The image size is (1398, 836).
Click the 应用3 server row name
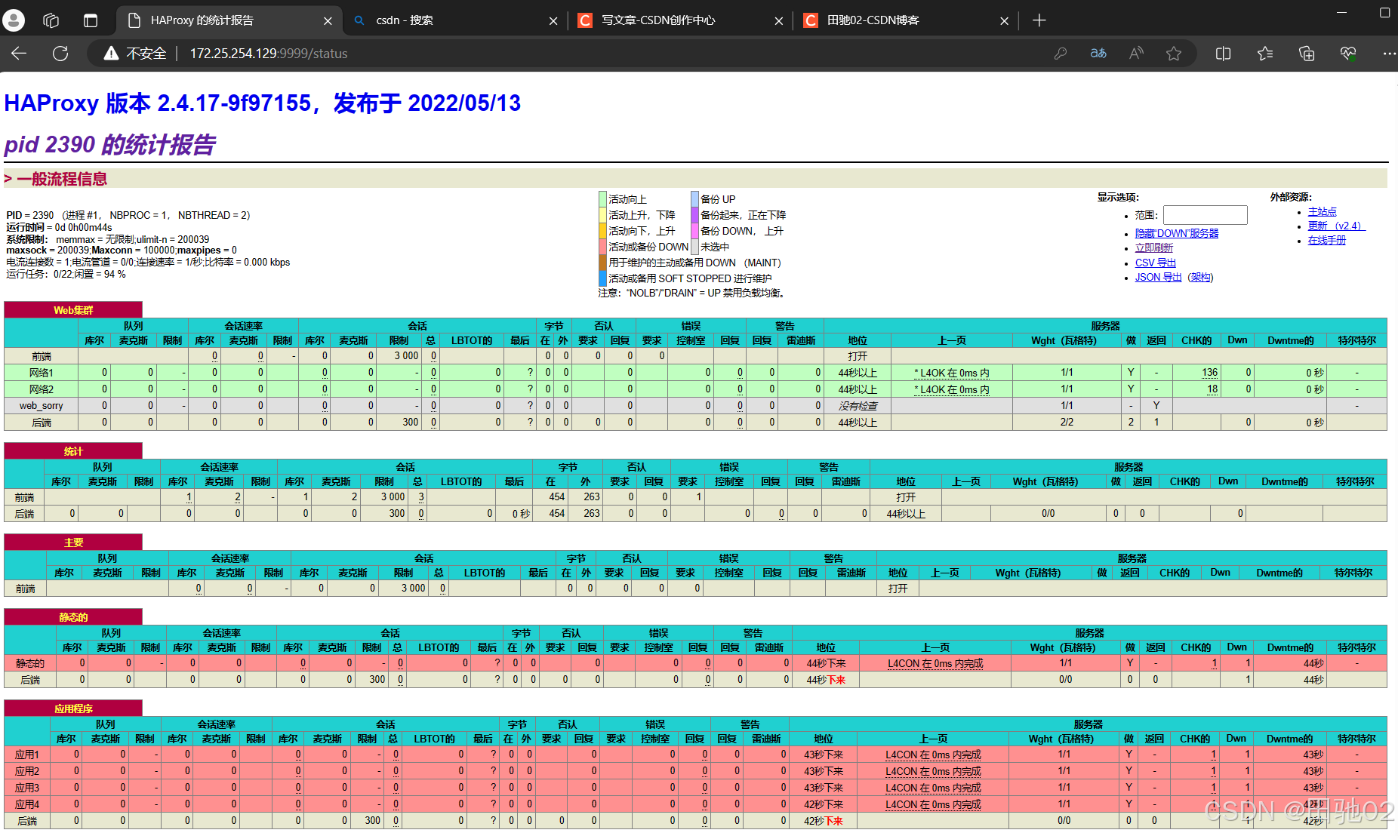tap(27, 788)
